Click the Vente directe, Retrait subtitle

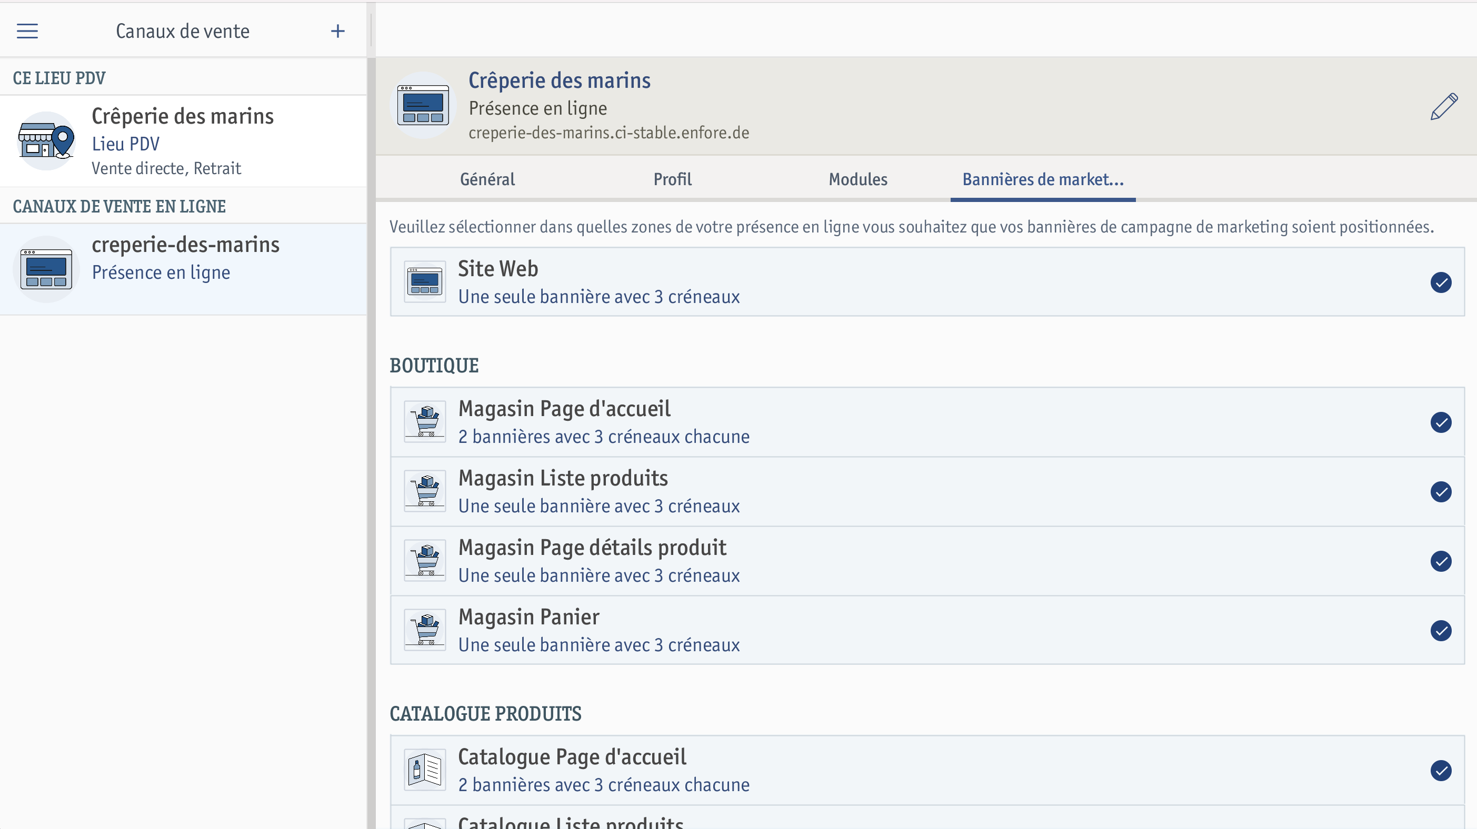pyautogui.click(x=166, y=168)
